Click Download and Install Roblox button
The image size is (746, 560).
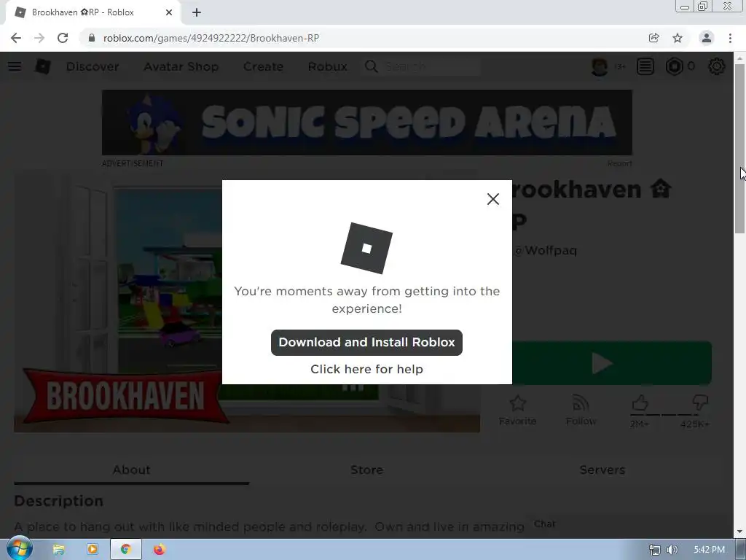pyautogui.click(x=366, y=343)
